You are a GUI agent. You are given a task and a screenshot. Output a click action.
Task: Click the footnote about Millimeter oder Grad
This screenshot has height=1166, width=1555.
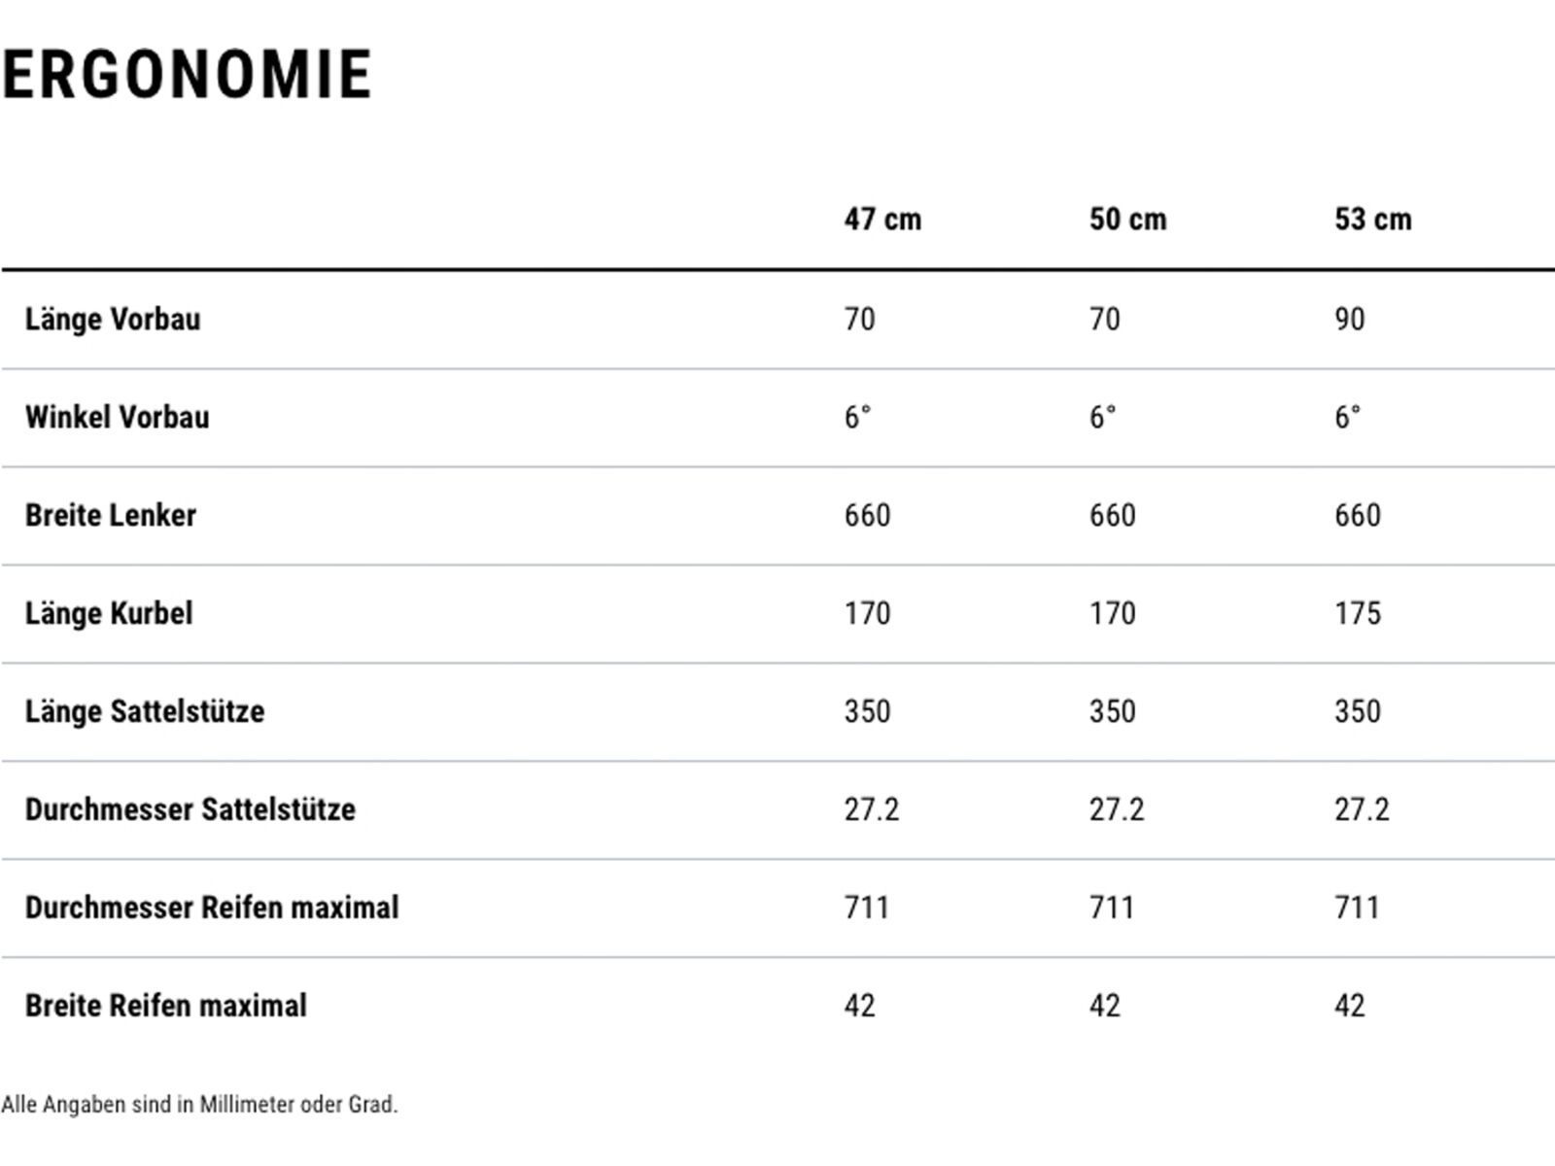coord(199,1105)
